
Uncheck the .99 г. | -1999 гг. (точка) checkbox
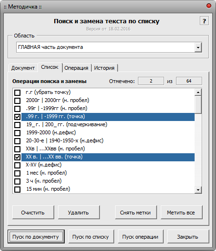click(17, 117)
